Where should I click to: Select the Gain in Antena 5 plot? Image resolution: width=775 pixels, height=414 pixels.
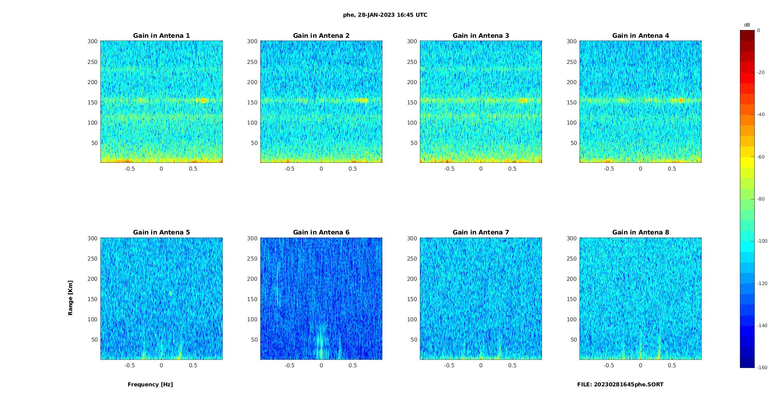[x=162, y=299]
